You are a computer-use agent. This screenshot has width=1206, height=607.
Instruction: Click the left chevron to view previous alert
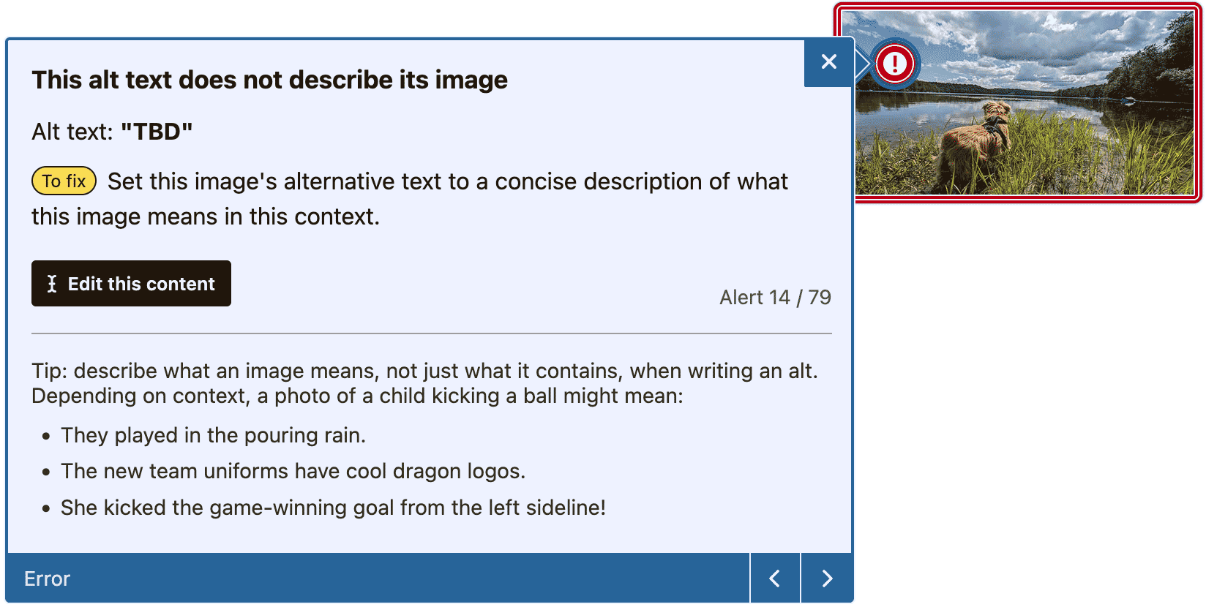click(x=775, y=578)
